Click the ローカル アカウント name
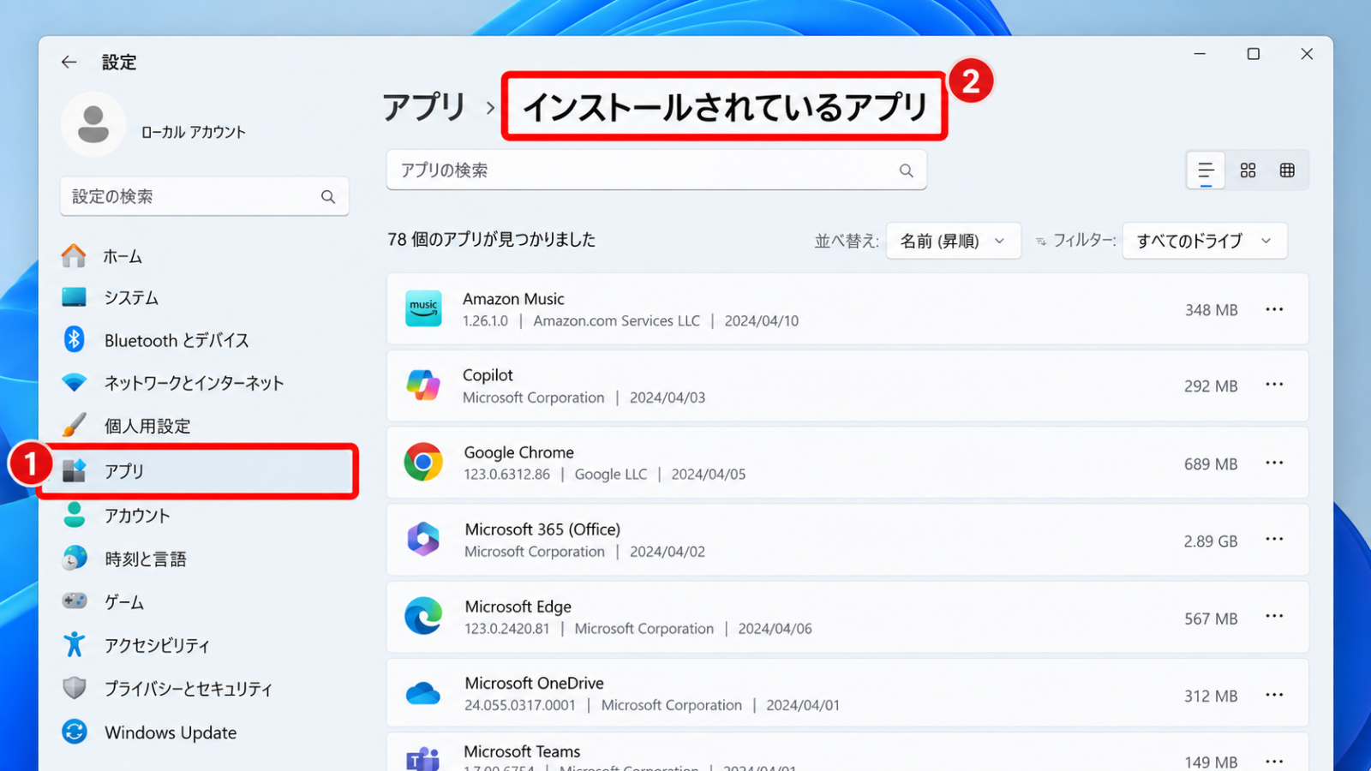1371x771 pixels. 194,132
